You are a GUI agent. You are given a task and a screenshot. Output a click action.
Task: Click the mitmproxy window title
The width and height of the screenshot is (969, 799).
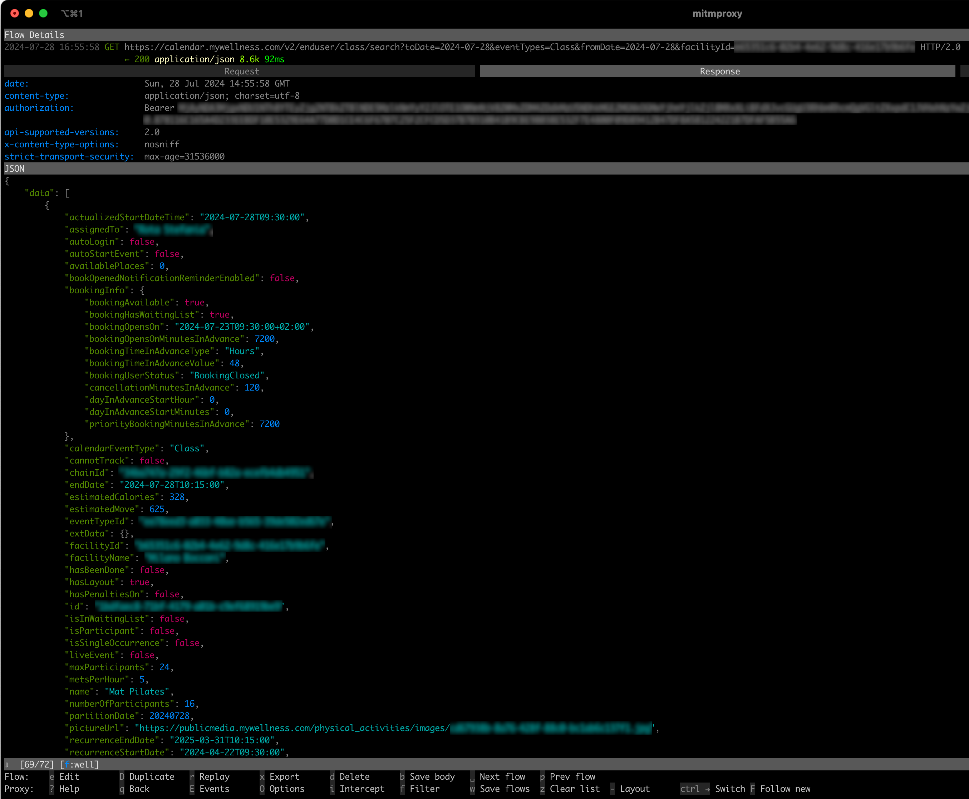click(717, 14)
